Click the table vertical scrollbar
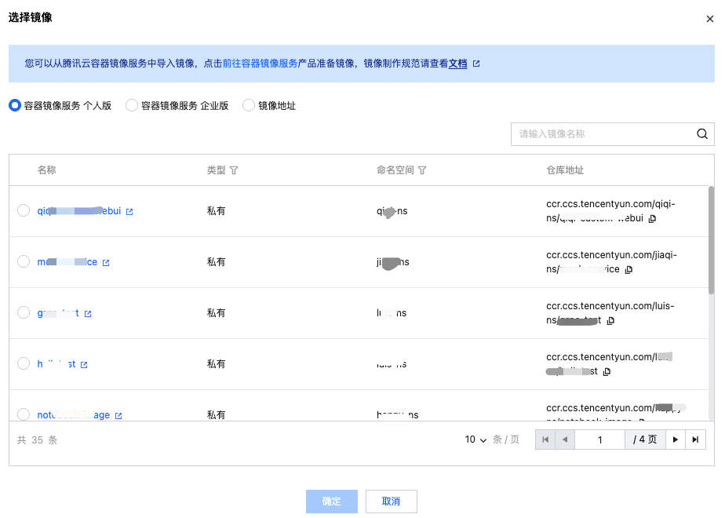 [711, 239]
